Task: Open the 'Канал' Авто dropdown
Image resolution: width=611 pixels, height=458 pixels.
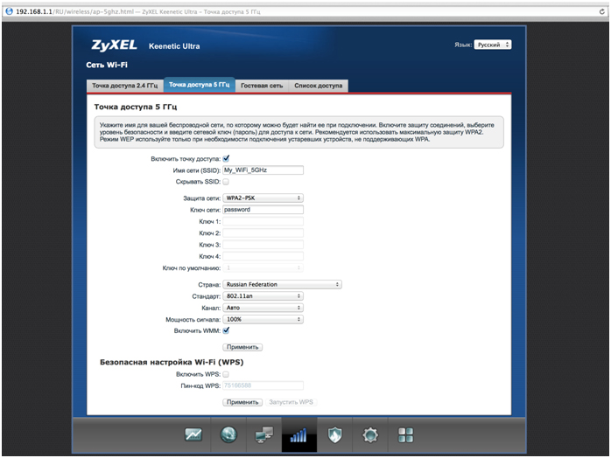Action: 263,308
